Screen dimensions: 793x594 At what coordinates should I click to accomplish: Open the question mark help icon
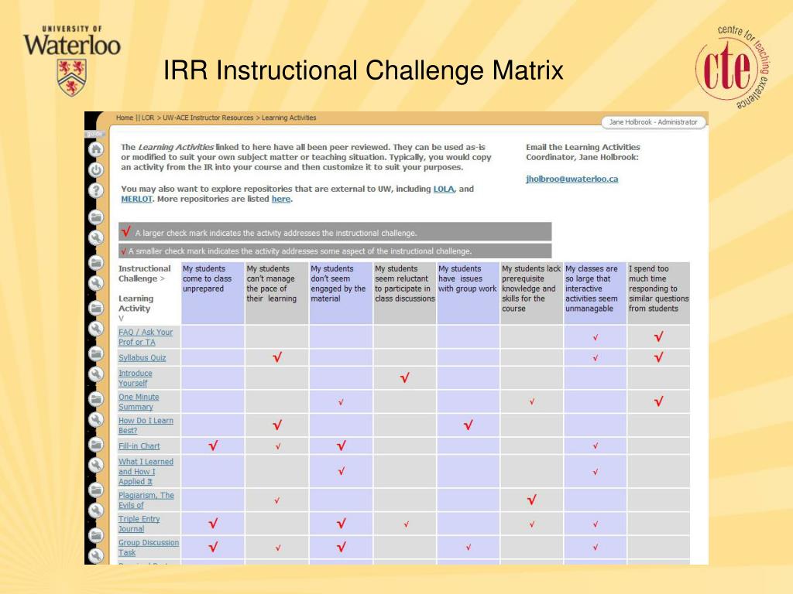(x=96, y=190)
